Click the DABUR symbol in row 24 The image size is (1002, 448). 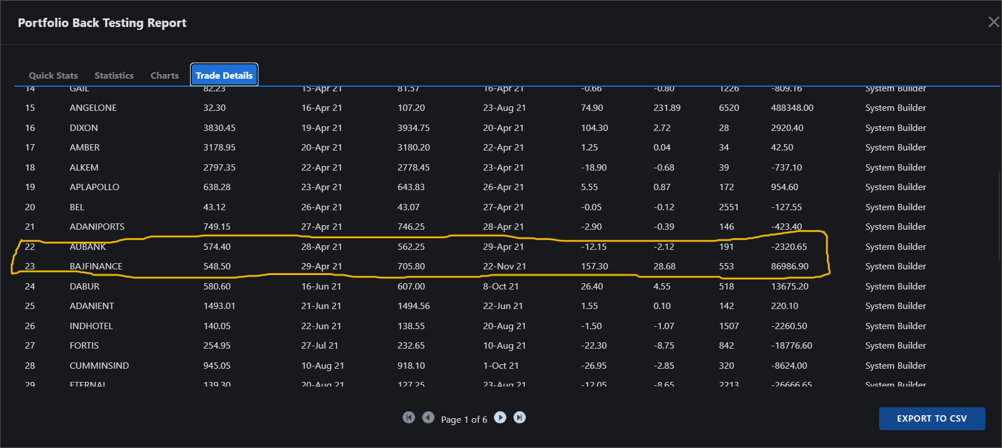(x=84, y=287)
